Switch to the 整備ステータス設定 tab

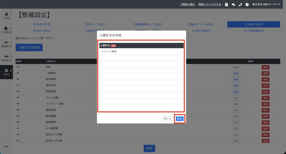point(201,24)
